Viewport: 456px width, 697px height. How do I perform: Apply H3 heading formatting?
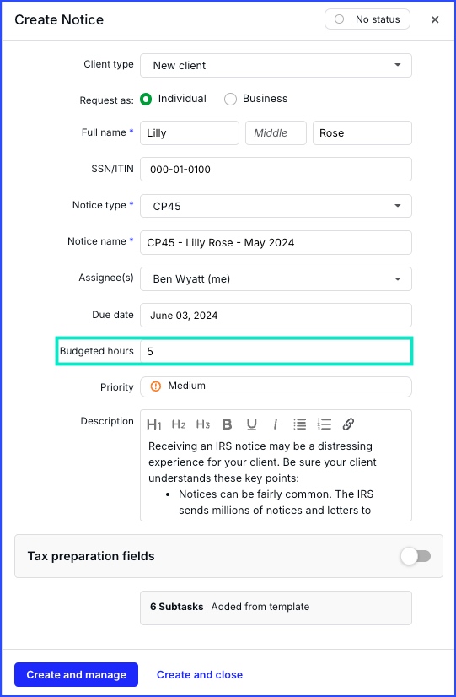click(203, 424)
